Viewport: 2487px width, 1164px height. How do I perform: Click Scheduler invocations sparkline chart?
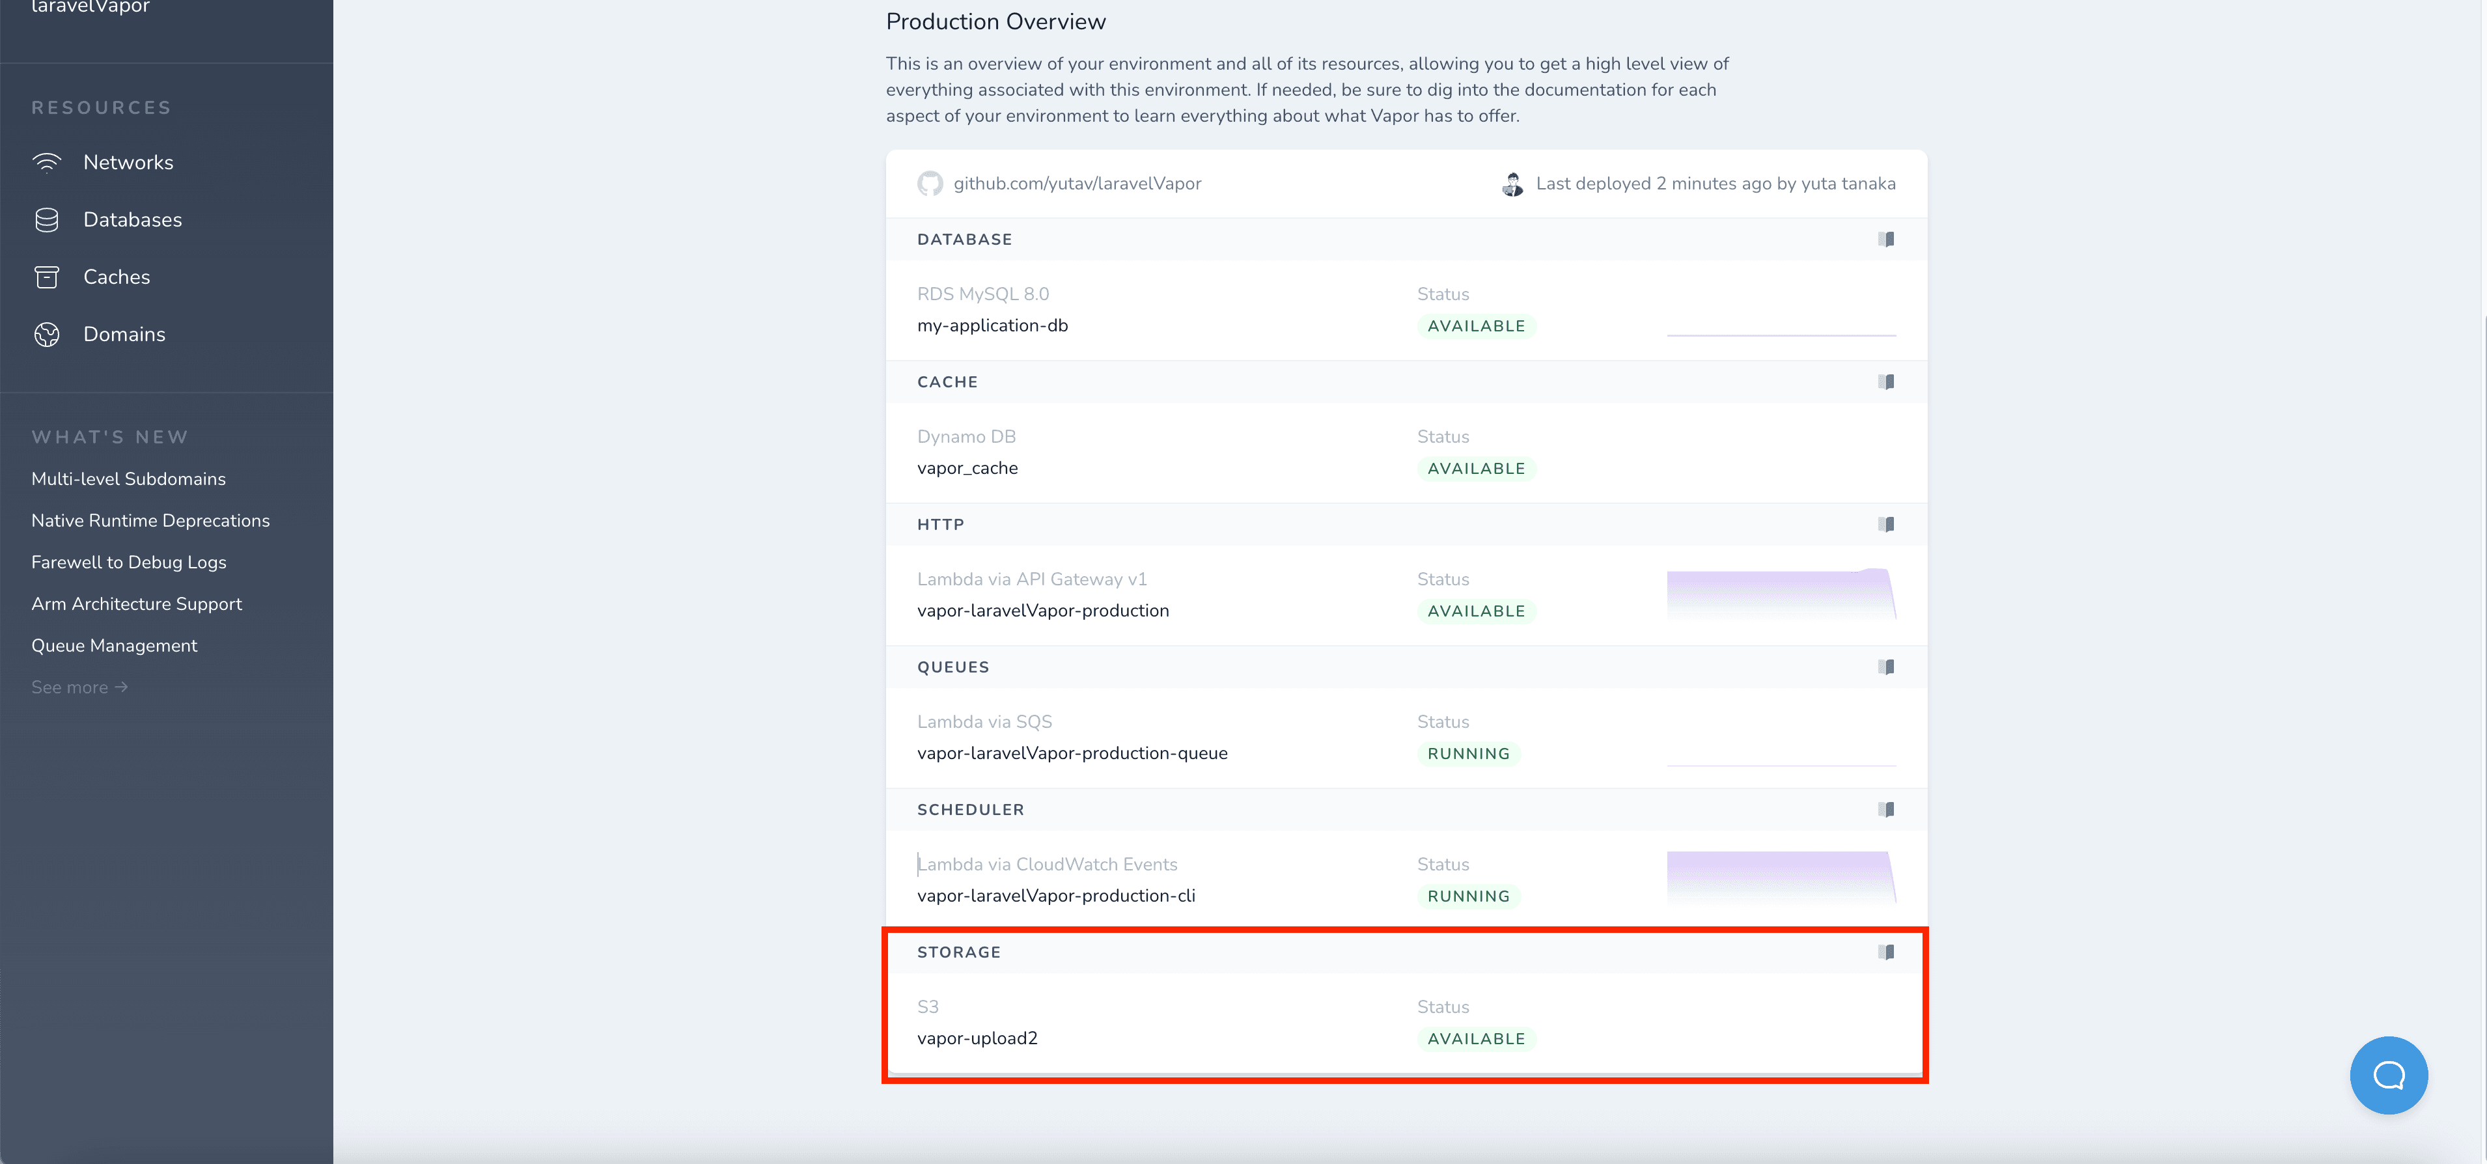click(x=1781, y=878)
